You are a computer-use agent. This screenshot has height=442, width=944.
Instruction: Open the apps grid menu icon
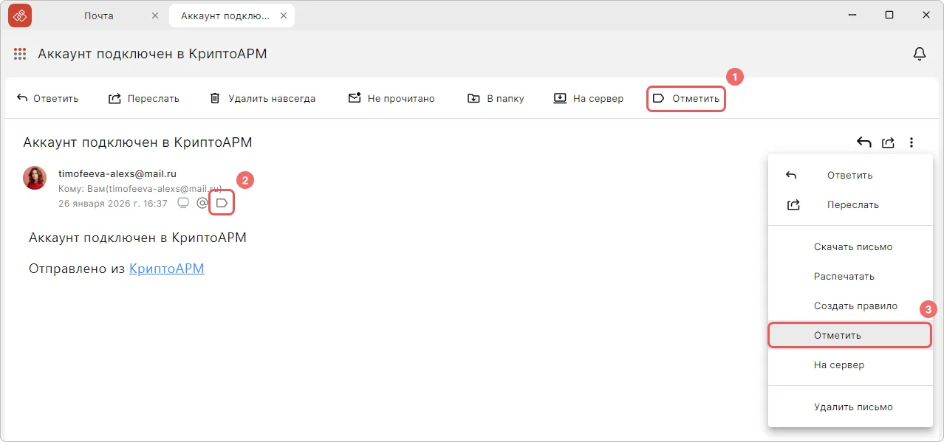click(x=20, y=54)
